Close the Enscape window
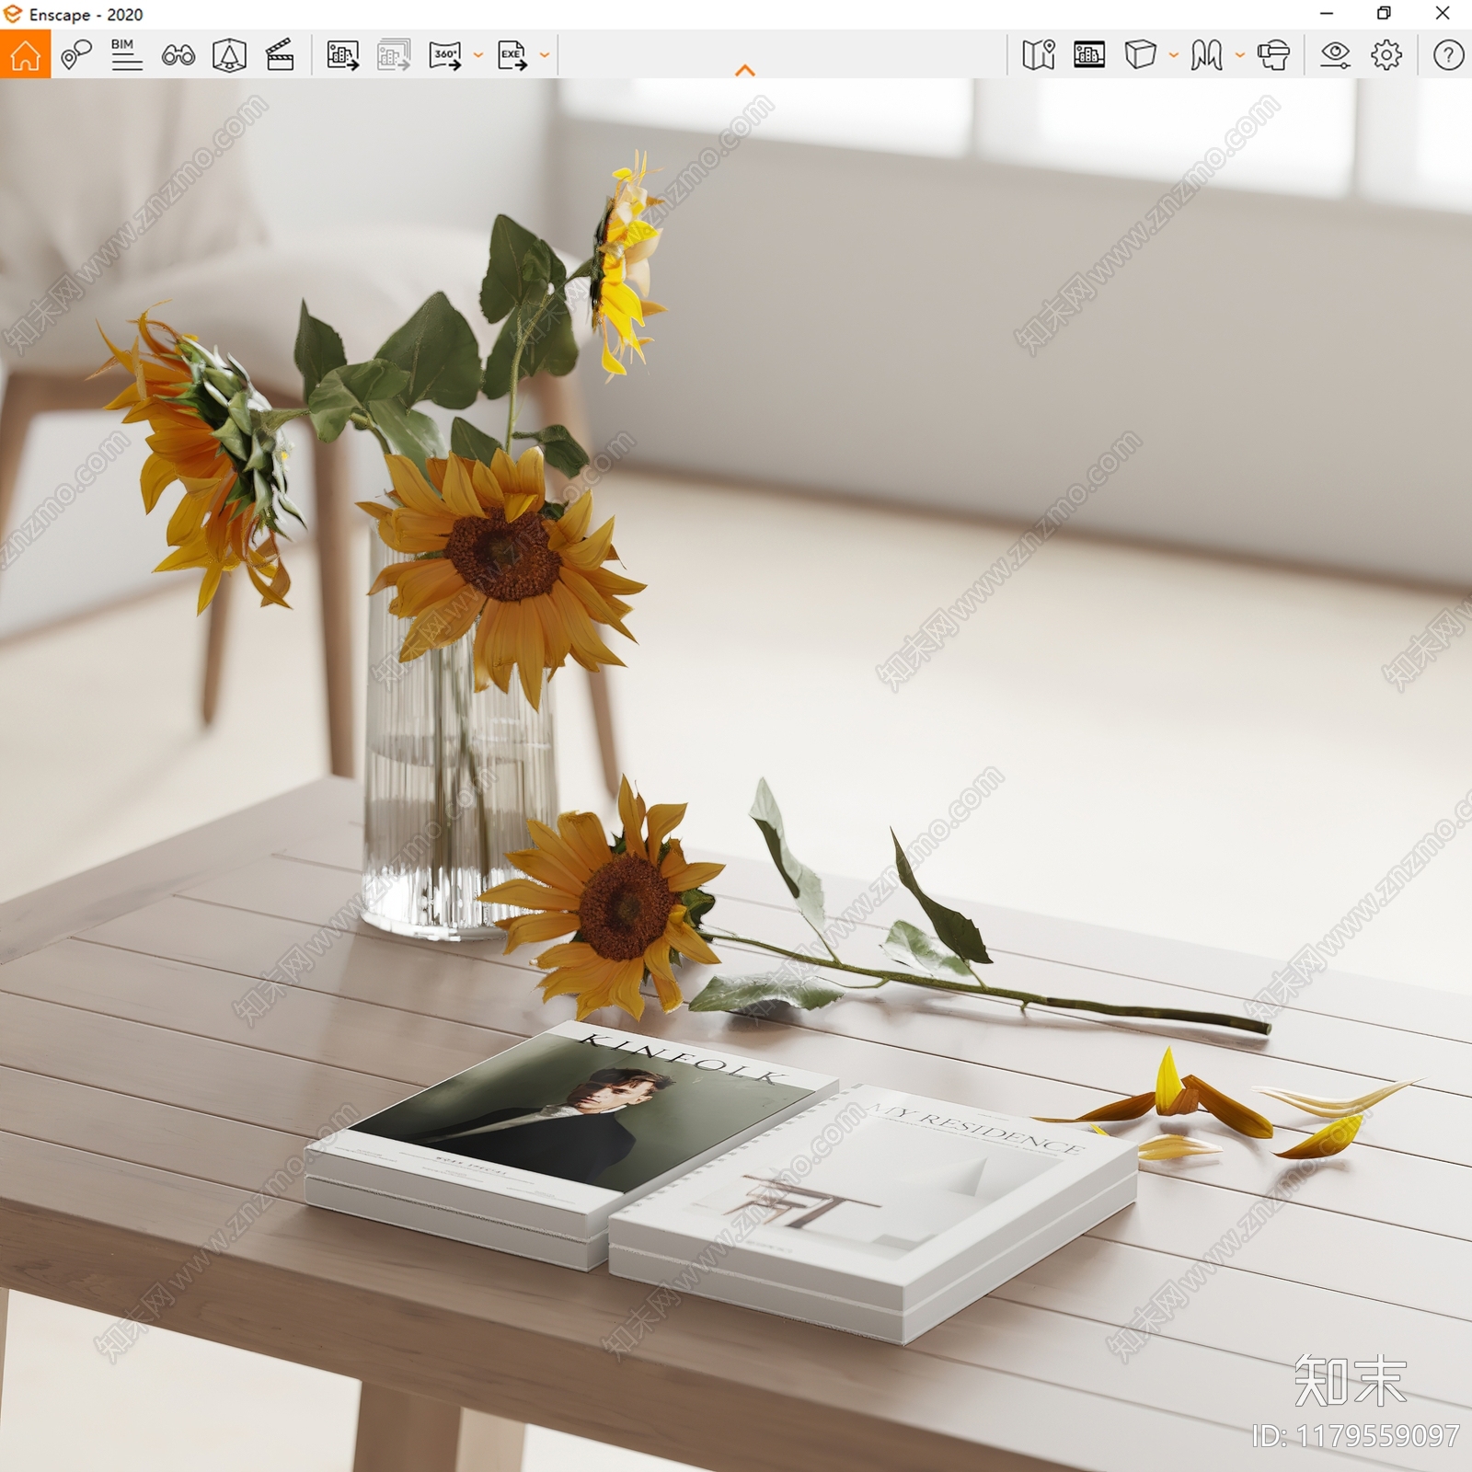1472x1472 pixels. tap(1443, 14)
